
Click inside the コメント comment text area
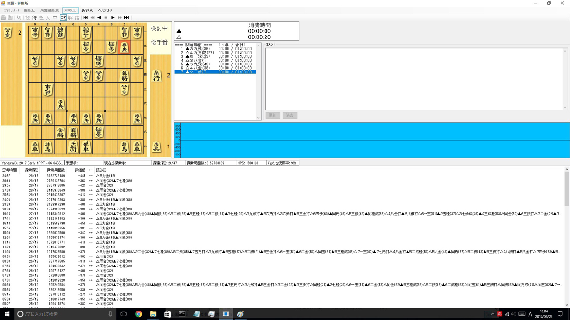(413, 78)
